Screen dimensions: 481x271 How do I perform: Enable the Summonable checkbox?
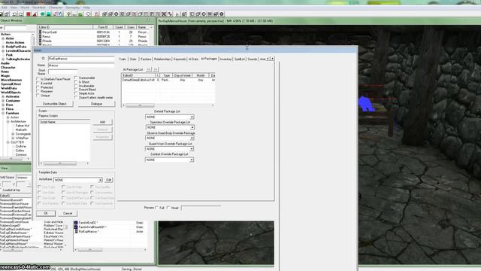(x=76, y=78)
